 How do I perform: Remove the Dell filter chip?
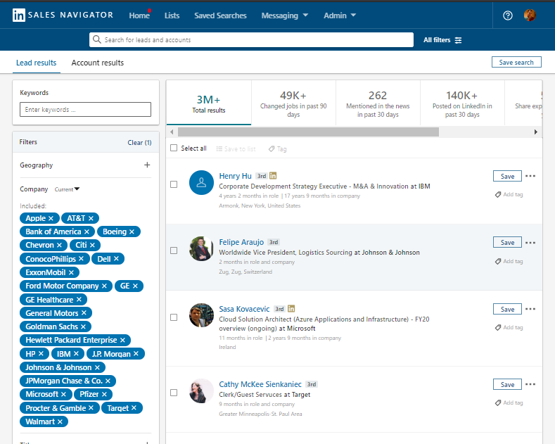[x=116, y=259]
